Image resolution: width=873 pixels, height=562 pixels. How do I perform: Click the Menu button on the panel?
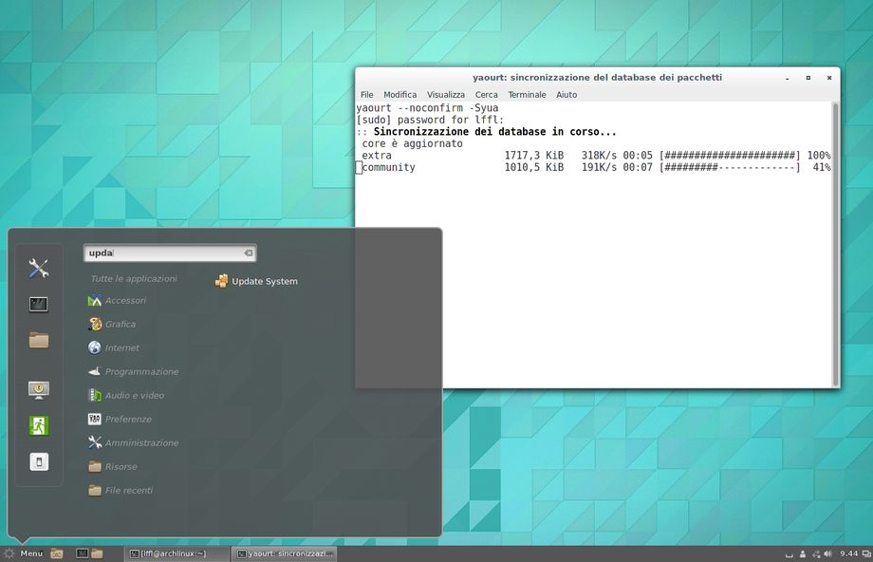tap(23, 553)
